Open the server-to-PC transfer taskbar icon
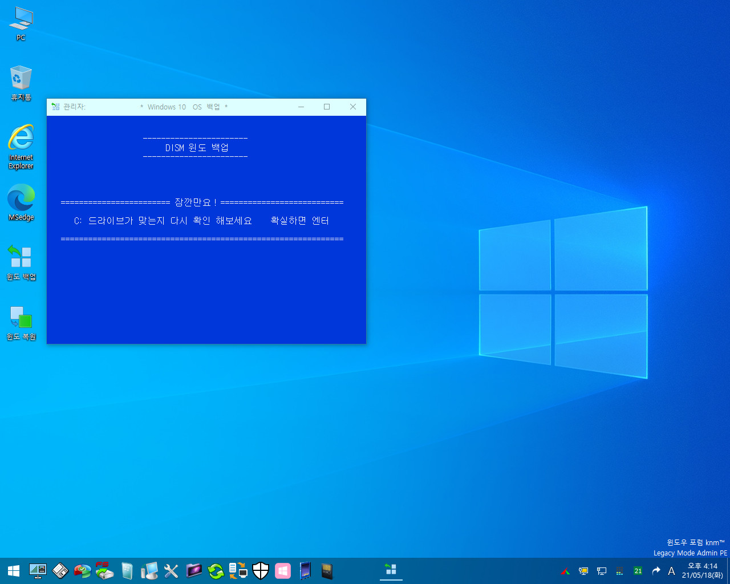This screenshot has width=730, height=584. point(238,571)
